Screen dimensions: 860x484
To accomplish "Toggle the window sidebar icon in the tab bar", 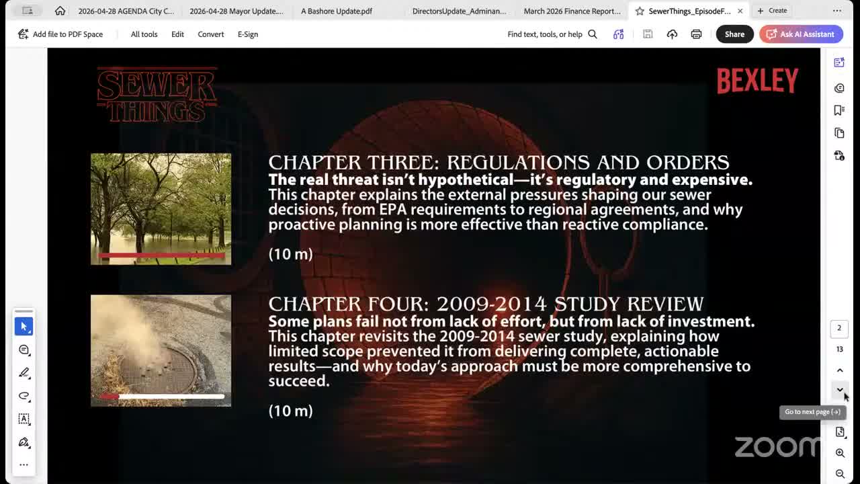I will 28,11.
